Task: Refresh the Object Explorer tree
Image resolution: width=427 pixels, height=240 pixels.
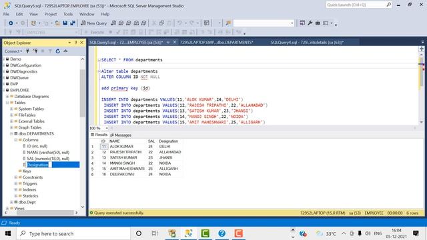Action: tap(58, 51)
